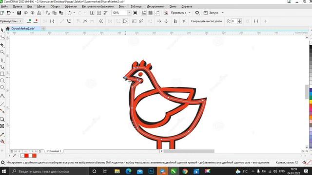Select the Connector tool
The image size is (312, 175).
coord(2,111)
